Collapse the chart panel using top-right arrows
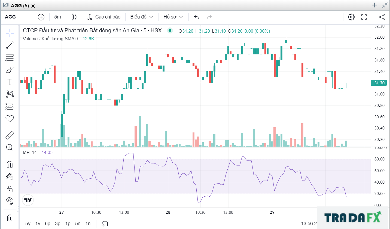The width and height of the screenshot is (390, 229). pyautogui.click(x=385, y=5)
